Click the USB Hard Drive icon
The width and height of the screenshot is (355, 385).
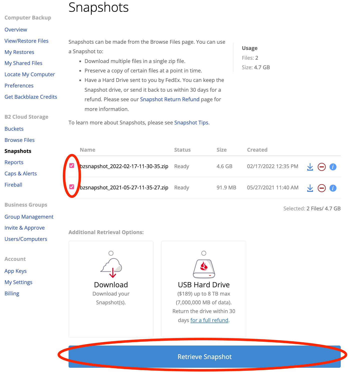coord(204,269)
